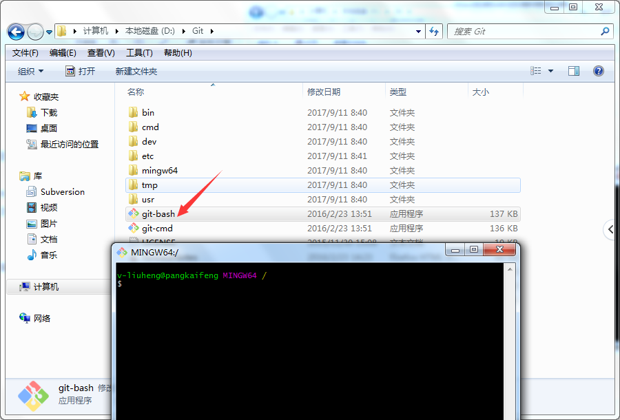
Task: Select the usr folder
Action: click(x=323, y=200)
